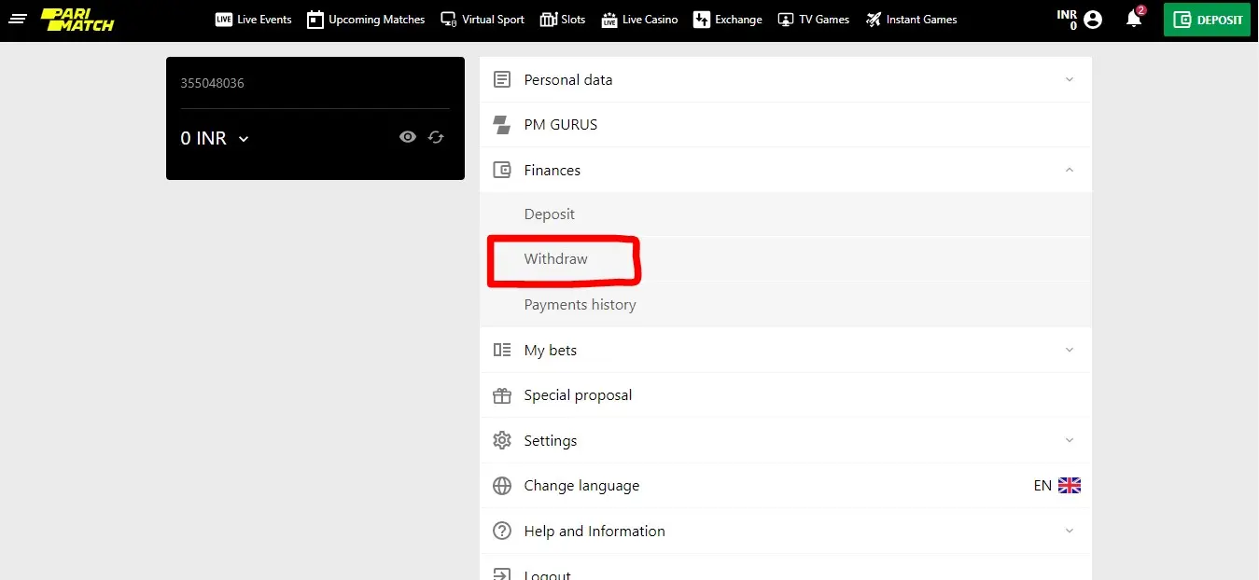Expand My bets chevron
The height and width of the screenshot is (580, 1259).
[x=1070, y=350]
